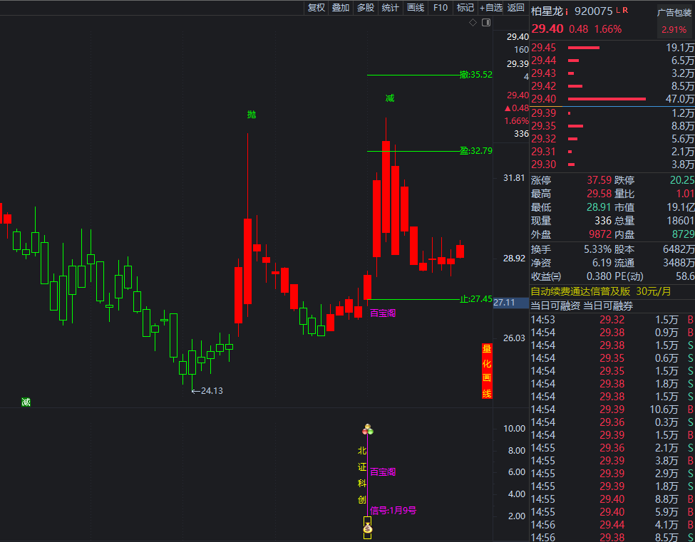Click the three-colored balls signal icon
The height and width of the screenshot is (542, 695).
pyautogui.click(x=368, y=429)
